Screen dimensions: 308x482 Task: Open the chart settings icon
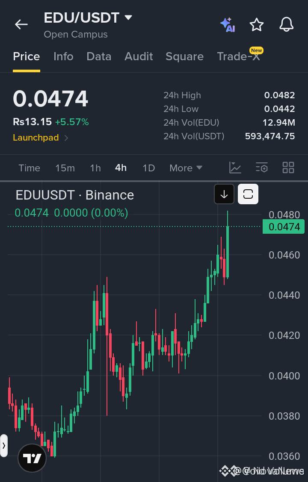click(x=262, y=168)
